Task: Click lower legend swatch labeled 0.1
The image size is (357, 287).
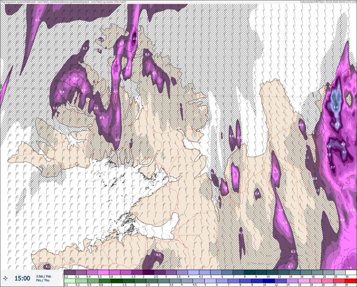Action: pyautogui.click(x=69, y=281)
